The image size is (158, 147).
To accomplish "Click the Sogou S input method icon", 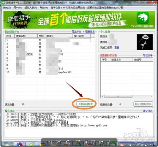I will pyautogui.click(x=122, y=145).
